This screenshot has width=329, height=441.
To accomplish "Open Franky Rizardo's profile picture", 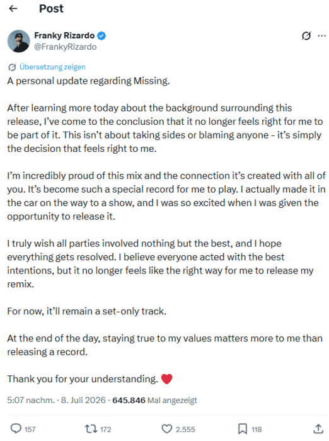I will [18, 41].
